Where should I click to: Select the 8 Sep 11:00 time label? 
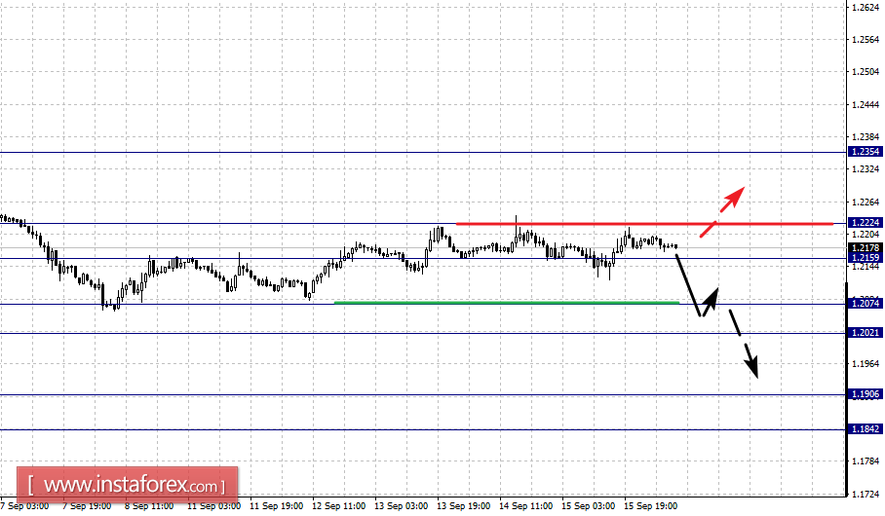(149, 506)
